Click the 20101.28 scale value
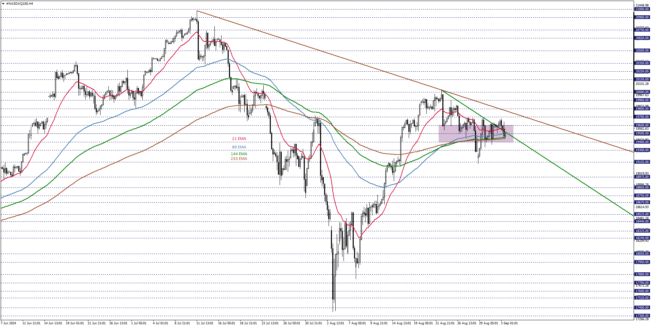This screenshot has width=651, height=327. click(642, 84)
